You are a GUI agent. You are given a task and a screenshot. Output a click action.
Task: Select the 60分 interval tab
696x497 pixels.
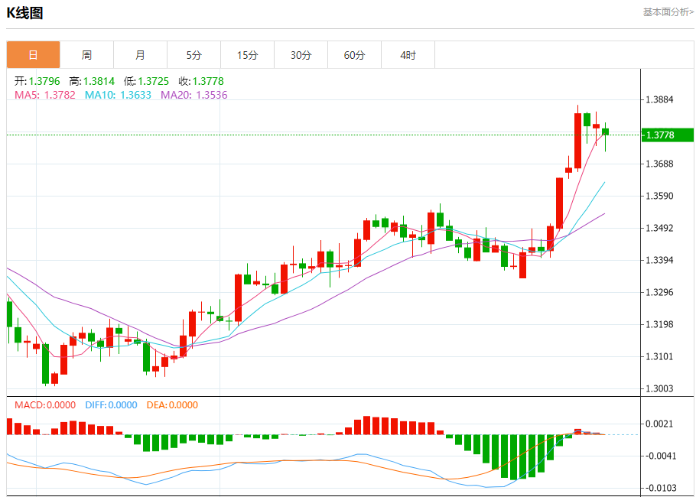(354, 55)
